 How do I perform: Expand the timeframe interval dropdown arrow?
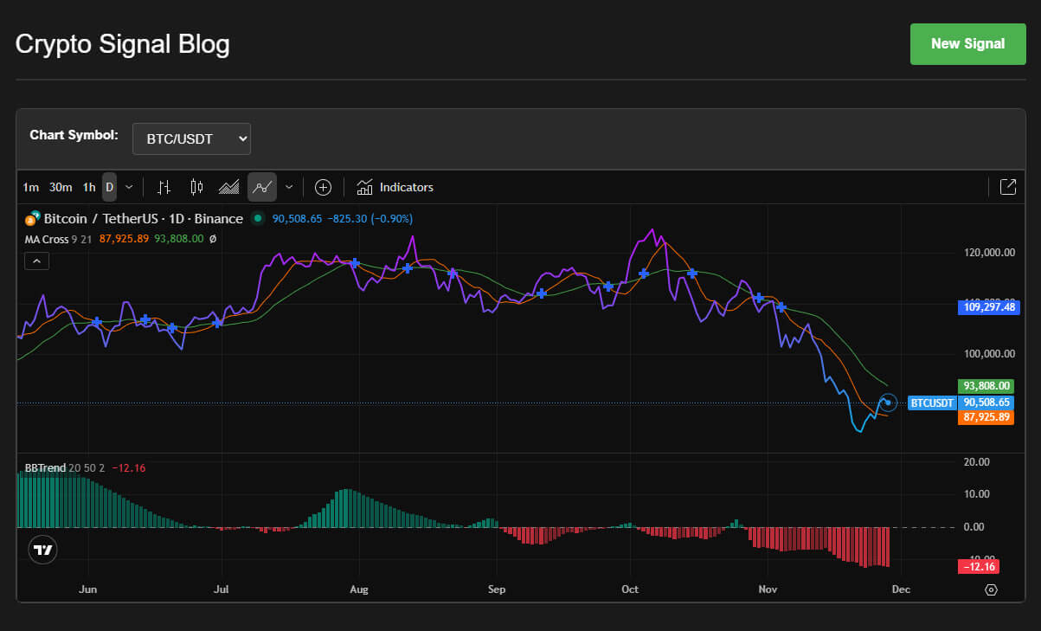[x=129, y=187]
